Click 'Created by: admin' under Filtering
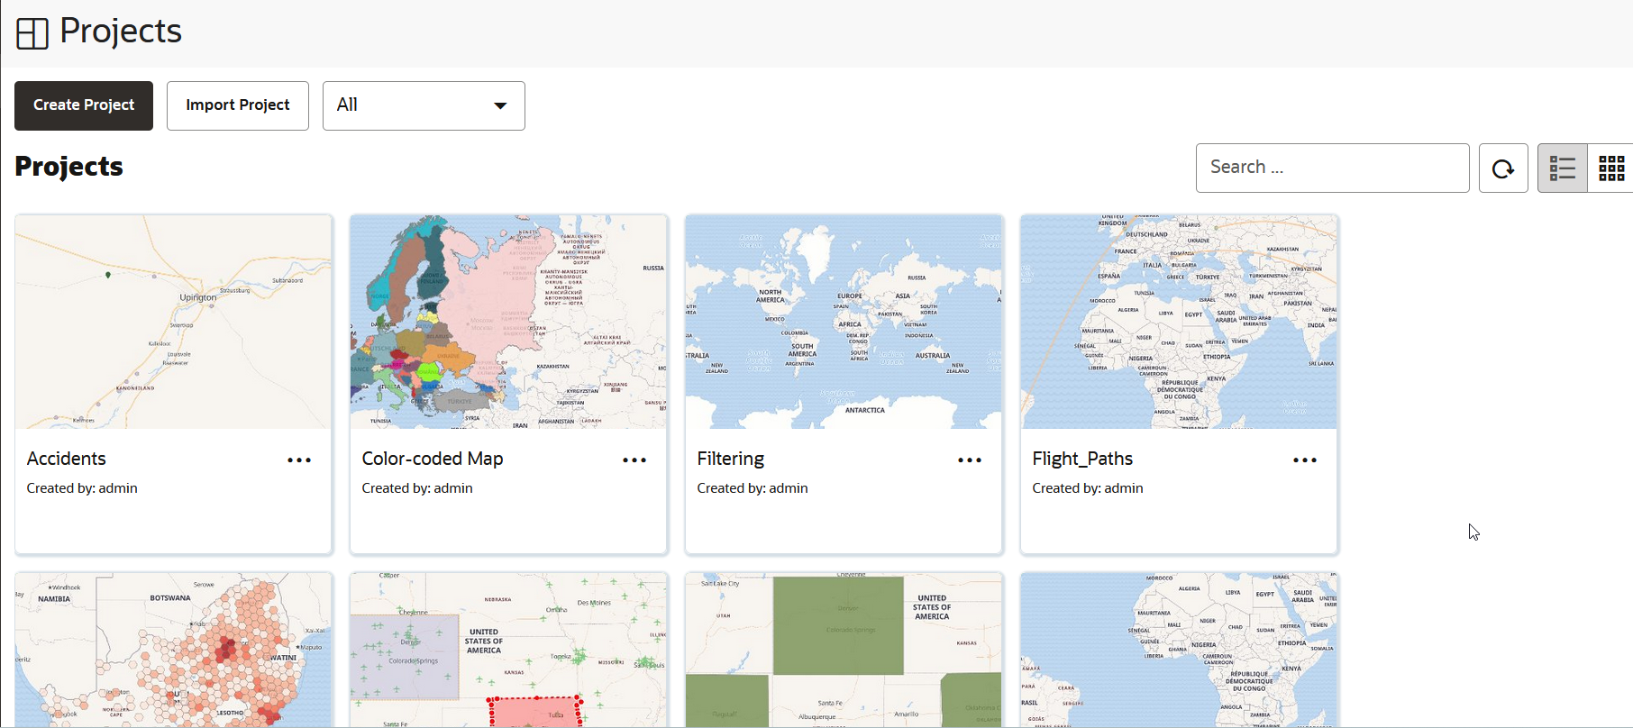Screen dimensions: 1633x728 753,488
